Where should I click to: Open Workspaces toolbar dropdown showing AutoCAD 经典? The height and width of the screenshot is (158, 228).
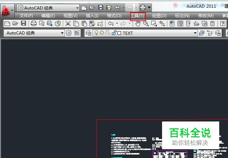[x=34, y=33]
